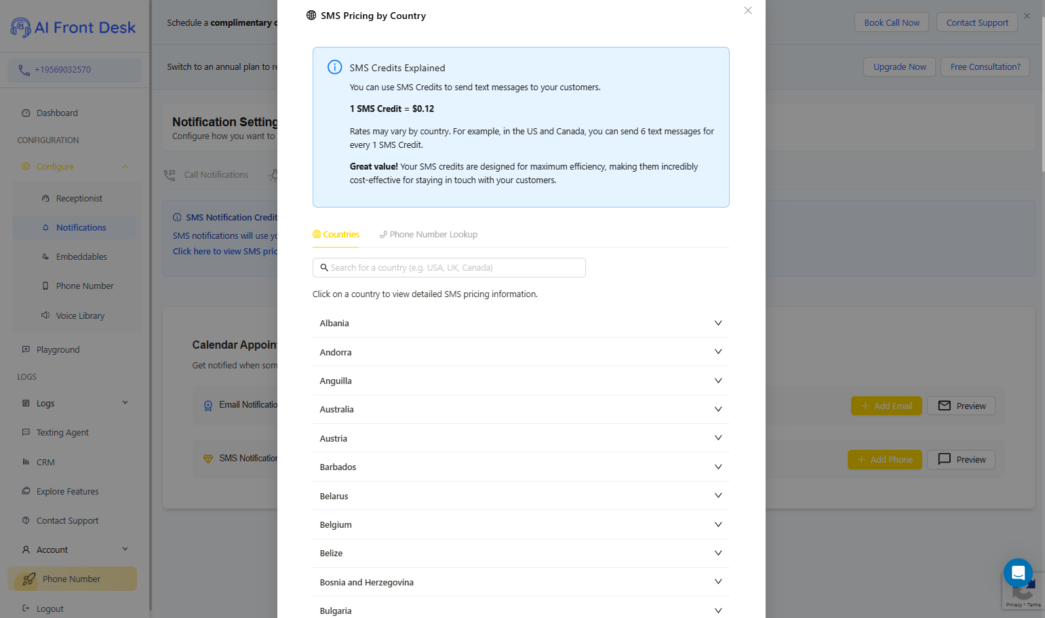This screenshot has height=618, width=1045.
Task: Click the Receptionist icon in sidebar
Action: click(45, 199)
